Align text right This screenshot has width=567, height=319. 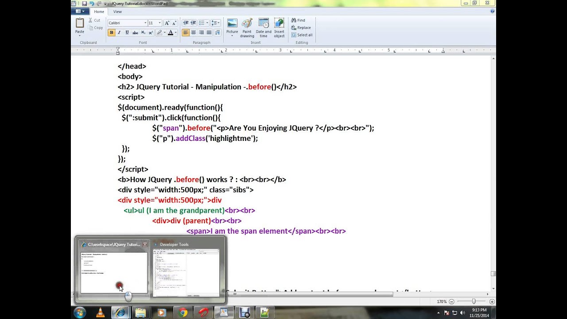coord(201,32)
